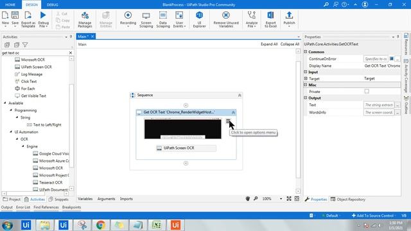Image resolution: width=411 pixels, height=231 pixels.
Task: Open Text output expression editor button
Action: click(x=398, y=105)
